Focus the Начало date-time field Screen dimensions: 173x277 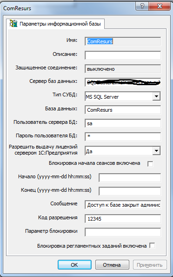click(130, 178)
